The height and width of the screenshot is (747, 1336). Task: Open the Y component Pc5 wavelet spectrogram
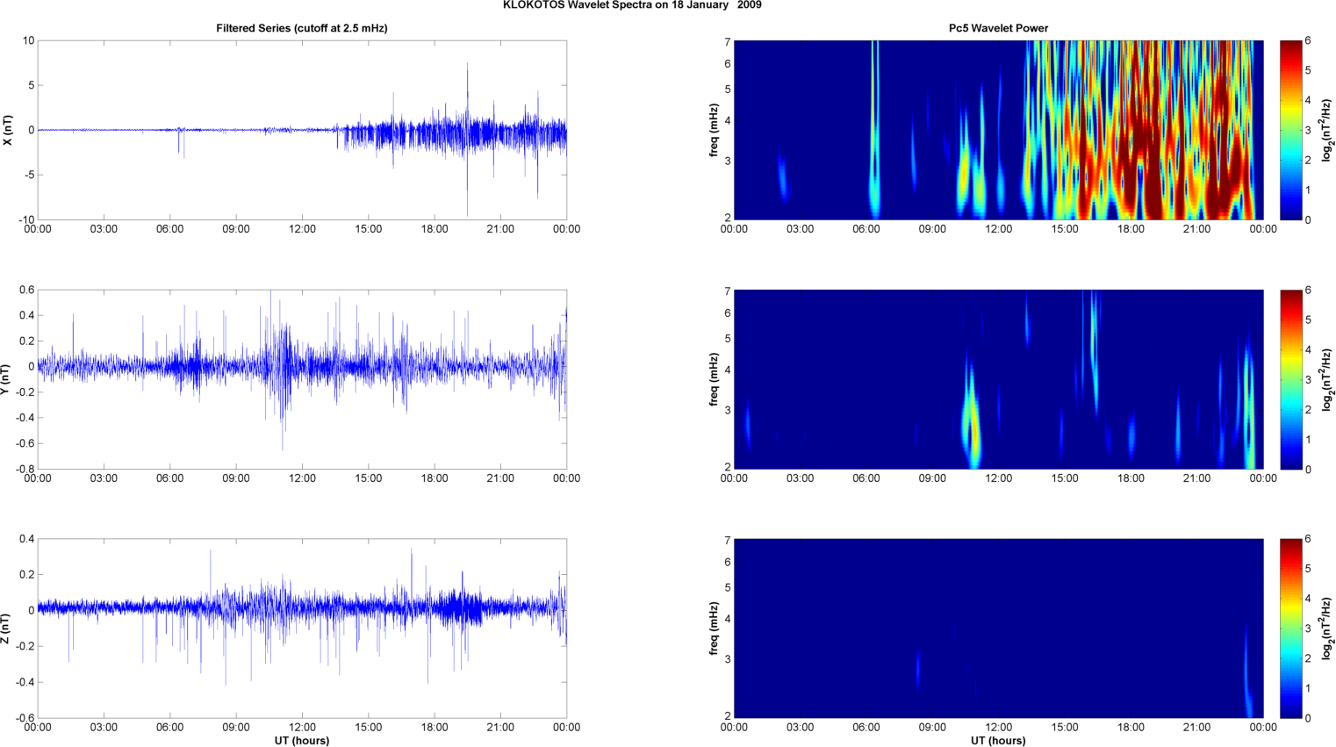[998, 379]
